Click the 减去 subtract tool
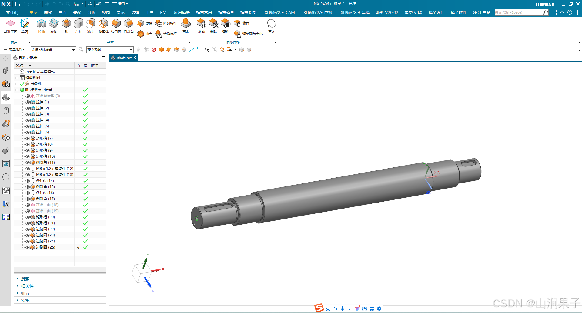 point(91,26)
